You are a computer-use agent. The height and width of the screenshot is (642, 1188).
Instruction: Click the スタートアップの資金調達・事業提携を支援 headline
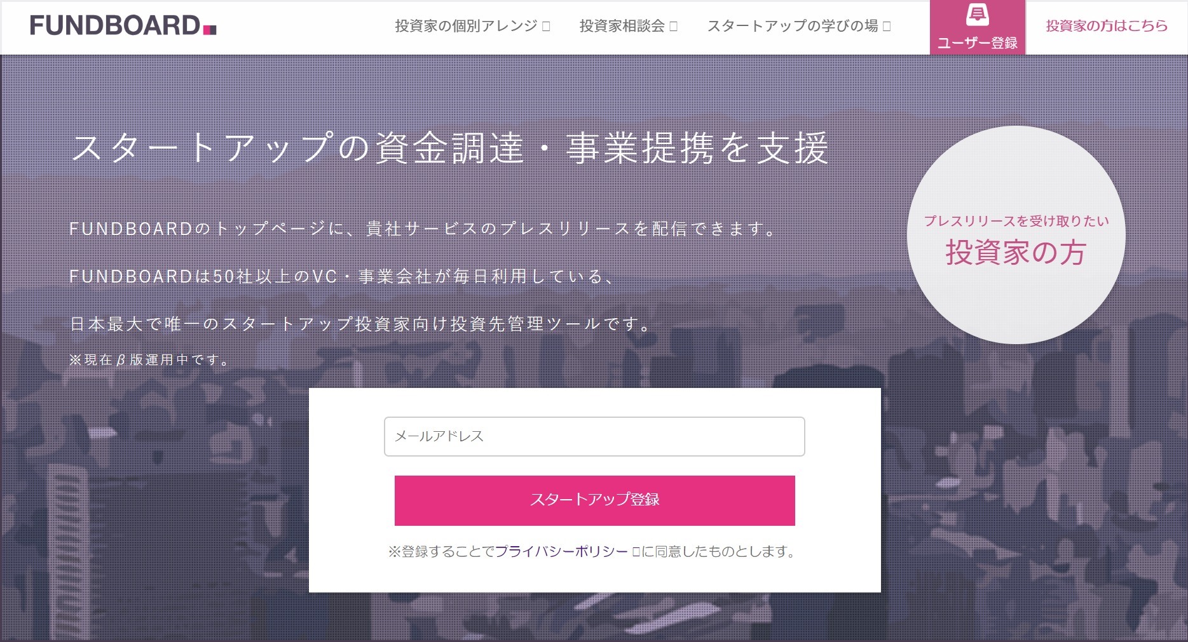[450, 149]
